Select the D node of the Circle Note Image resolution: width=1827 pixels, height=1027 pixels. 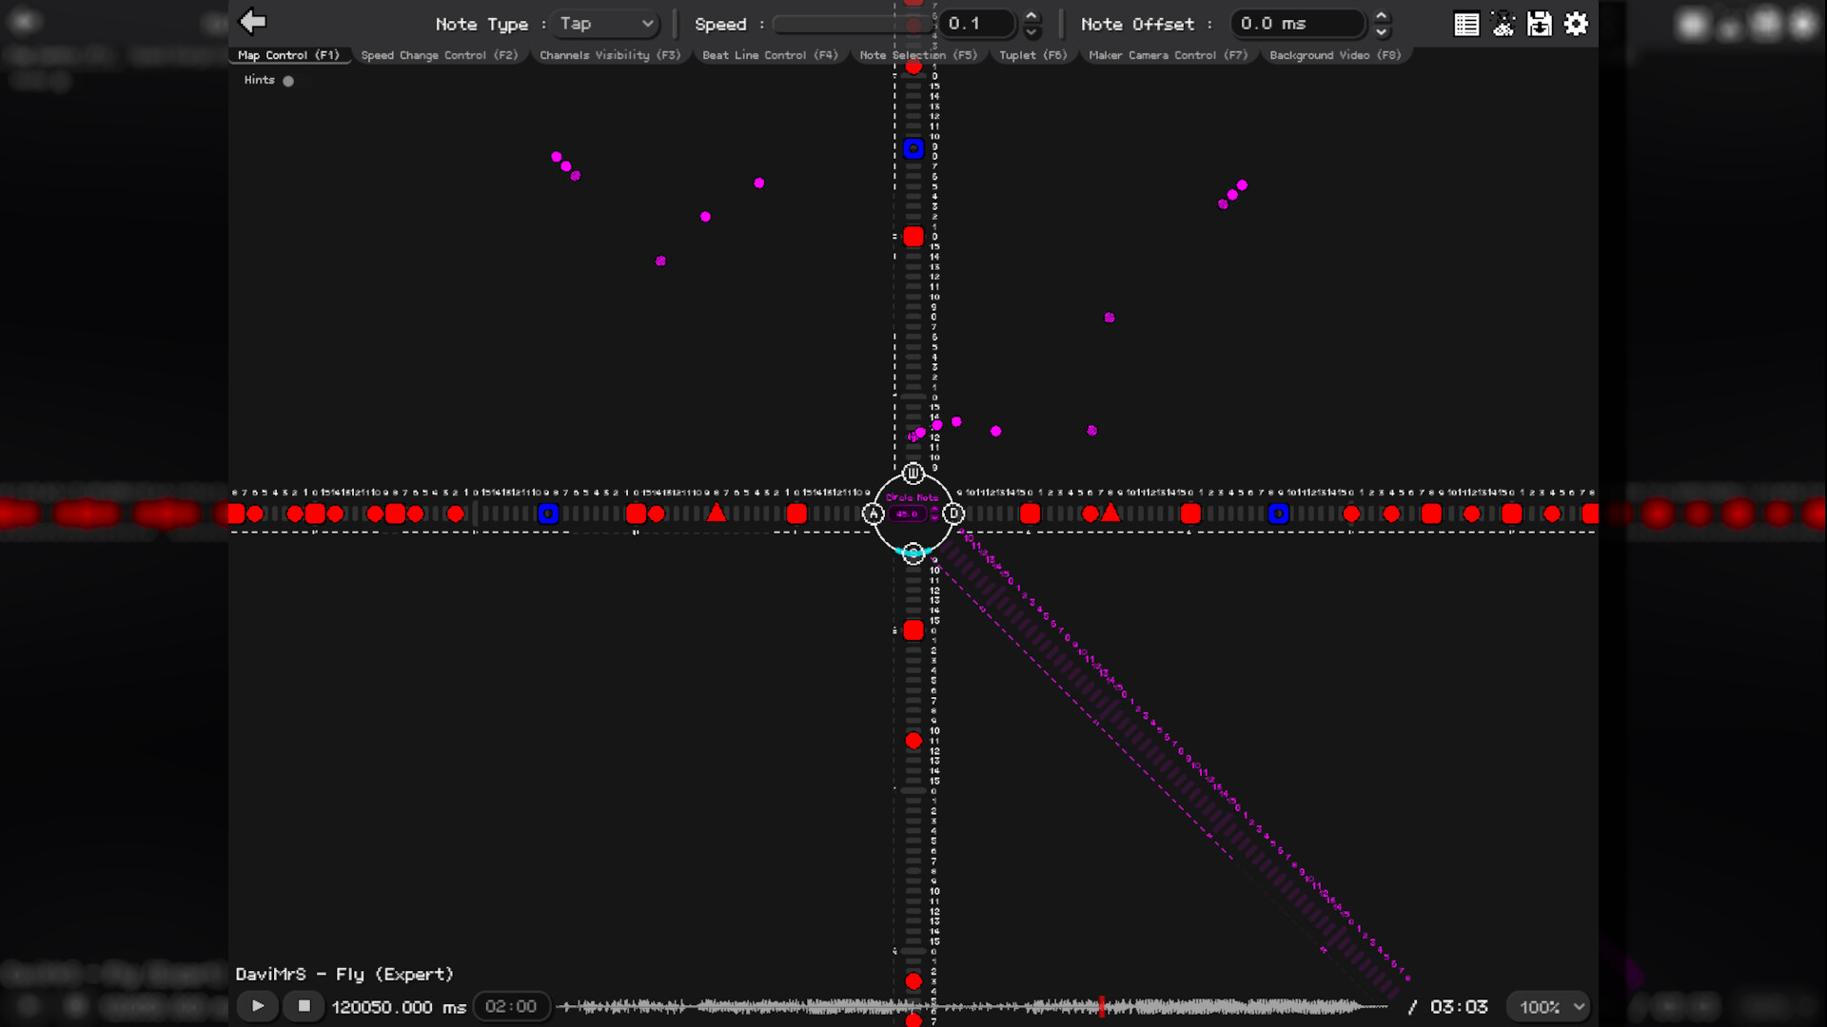point(953,513)
